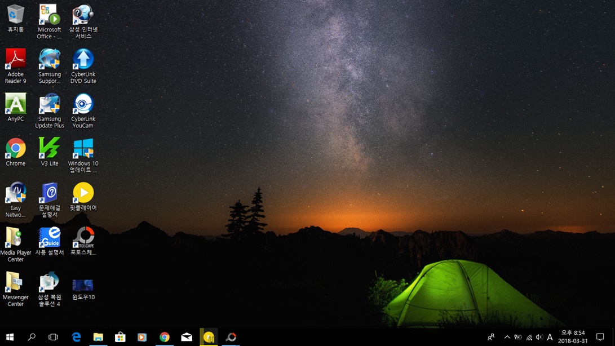Open the Recycle Bin (휴지통) desktop icon

[x=16, y=15]
